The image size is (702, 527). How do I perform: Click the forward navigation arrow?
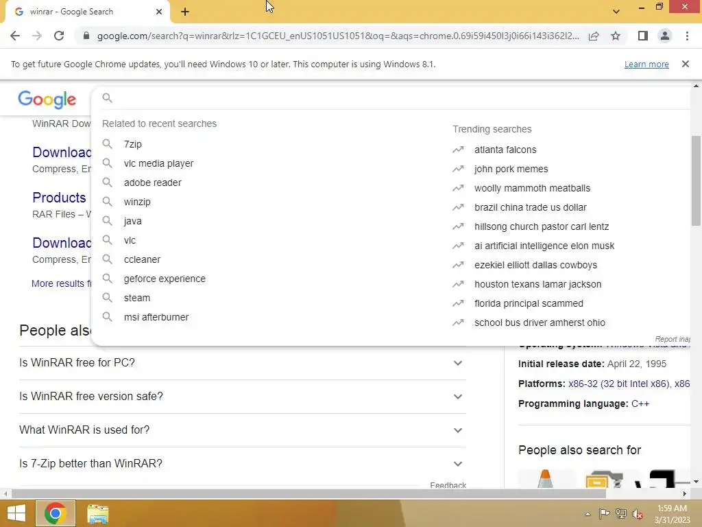pos(37,36)
